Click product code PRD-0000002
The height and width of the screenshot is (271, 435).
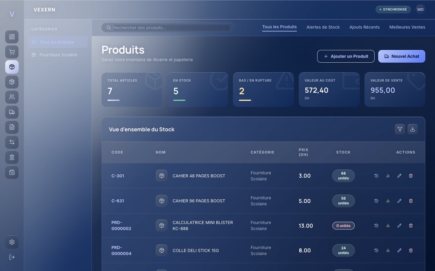coord(121,226)
